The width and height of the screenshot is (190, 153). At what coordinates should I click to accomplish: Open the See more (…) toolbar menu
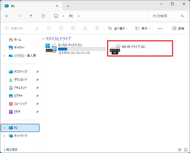coord(160,29)
